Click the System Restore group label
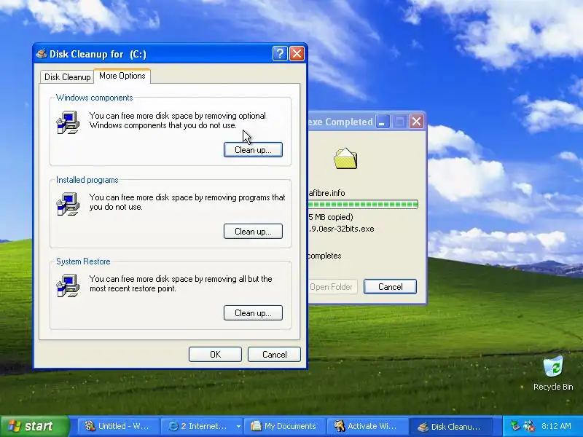Screen dimensions: 583x437 click(83, 261)
